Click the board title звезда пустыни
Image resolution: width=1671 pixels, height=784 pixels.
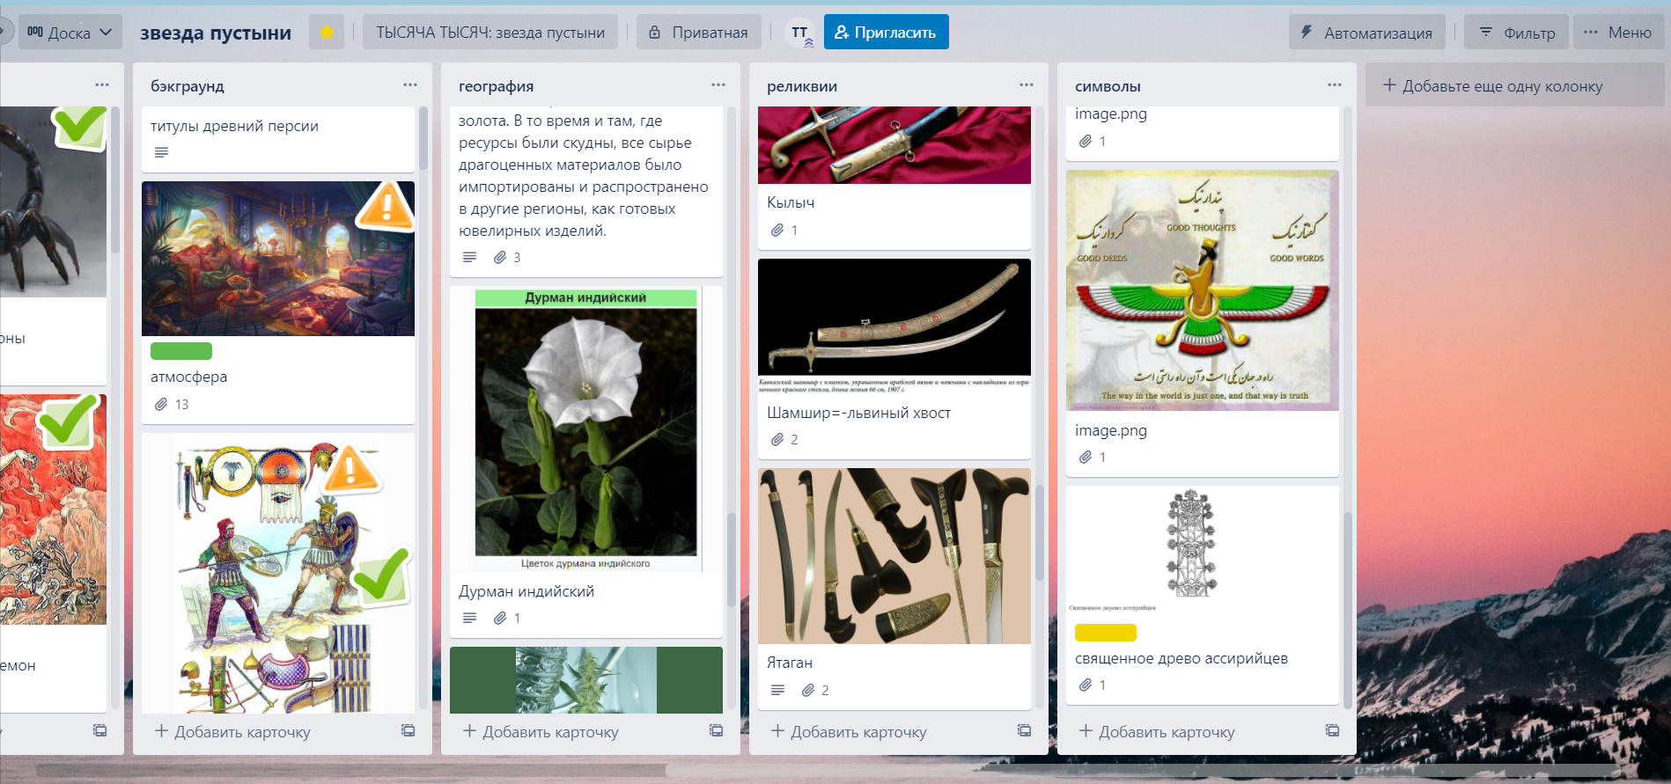tap(216, 33)
